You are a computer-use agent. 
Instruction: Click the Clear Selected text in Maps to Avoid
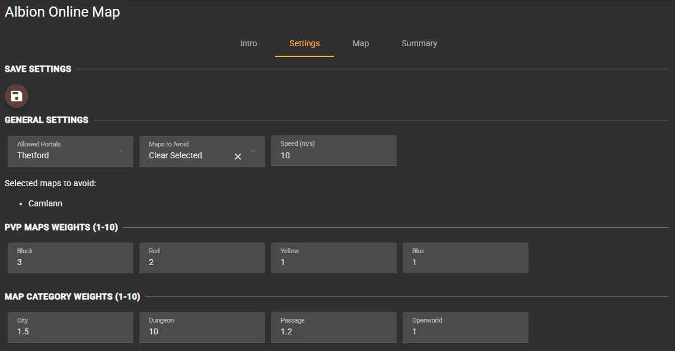pyautogui.click(x=176, y=155)
